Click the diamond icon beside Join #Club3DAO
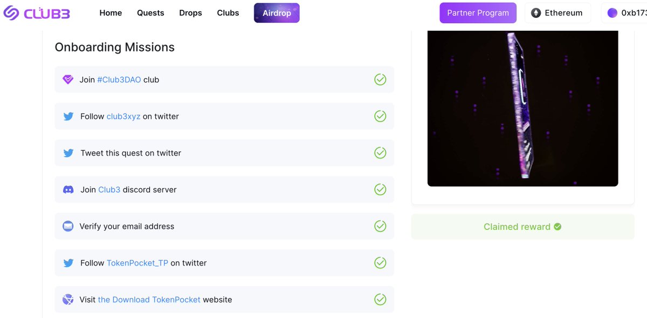This screenshot has height=318, width=647. click(x=68, y=80)
